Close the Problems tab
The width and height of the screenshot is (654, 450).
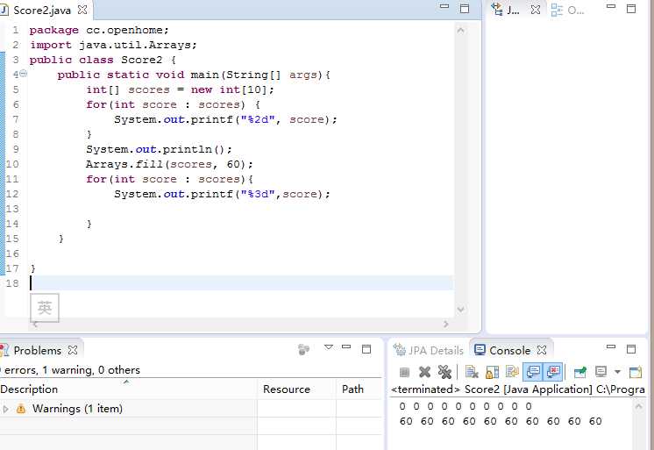tap(73, 350)
